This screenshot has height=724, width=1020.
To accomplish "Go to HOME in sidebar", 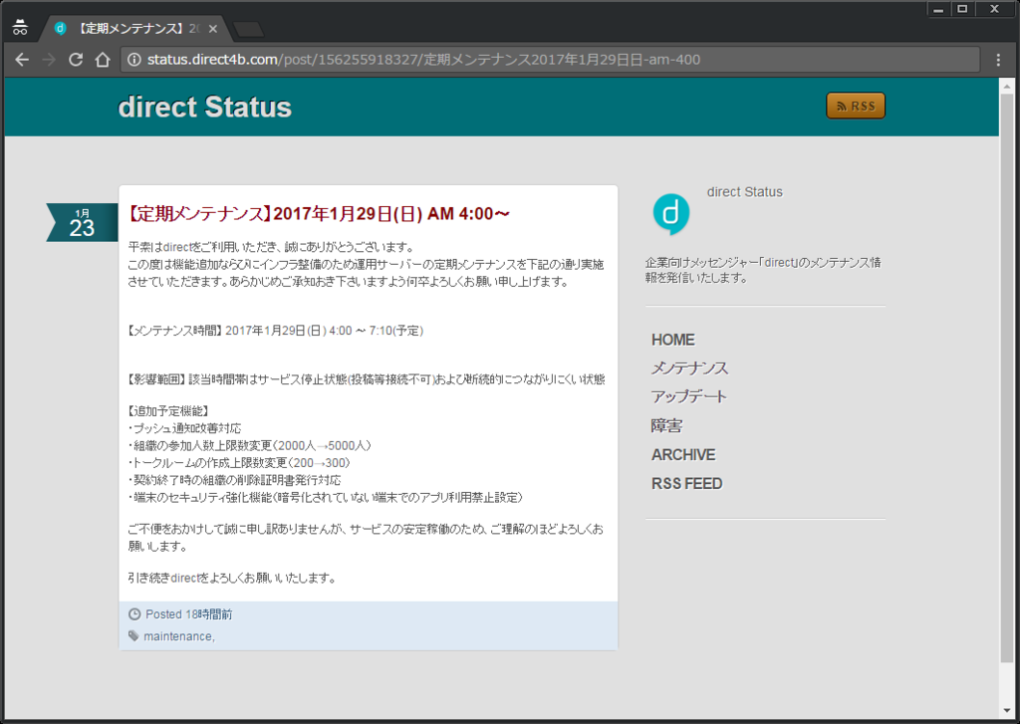I will (672, 340).
